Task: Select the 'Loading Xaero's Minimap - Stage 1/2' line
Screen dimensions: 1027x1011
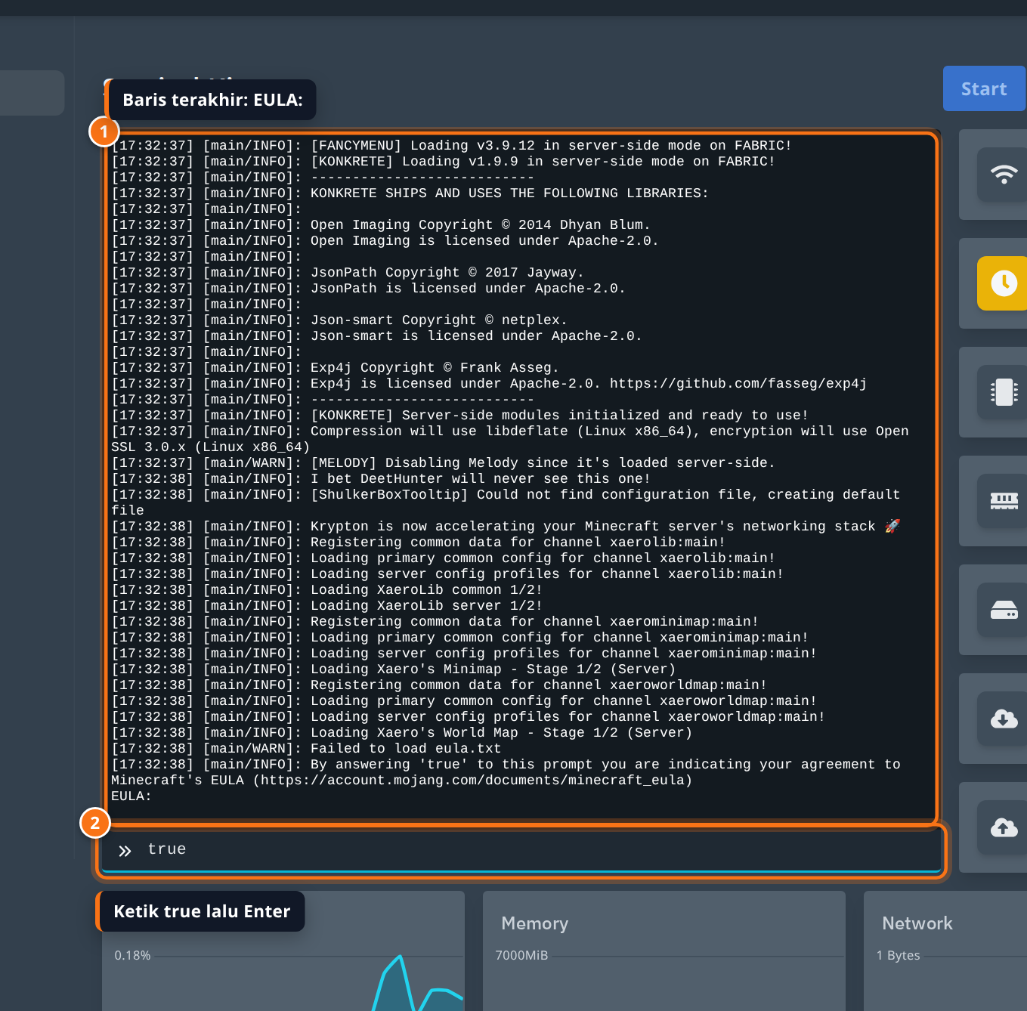Action: pyautogui.click(x=393, y=669)
